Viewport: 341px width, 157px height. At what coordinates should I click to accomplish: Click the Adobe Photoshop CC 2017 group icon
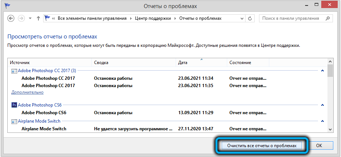14,70
